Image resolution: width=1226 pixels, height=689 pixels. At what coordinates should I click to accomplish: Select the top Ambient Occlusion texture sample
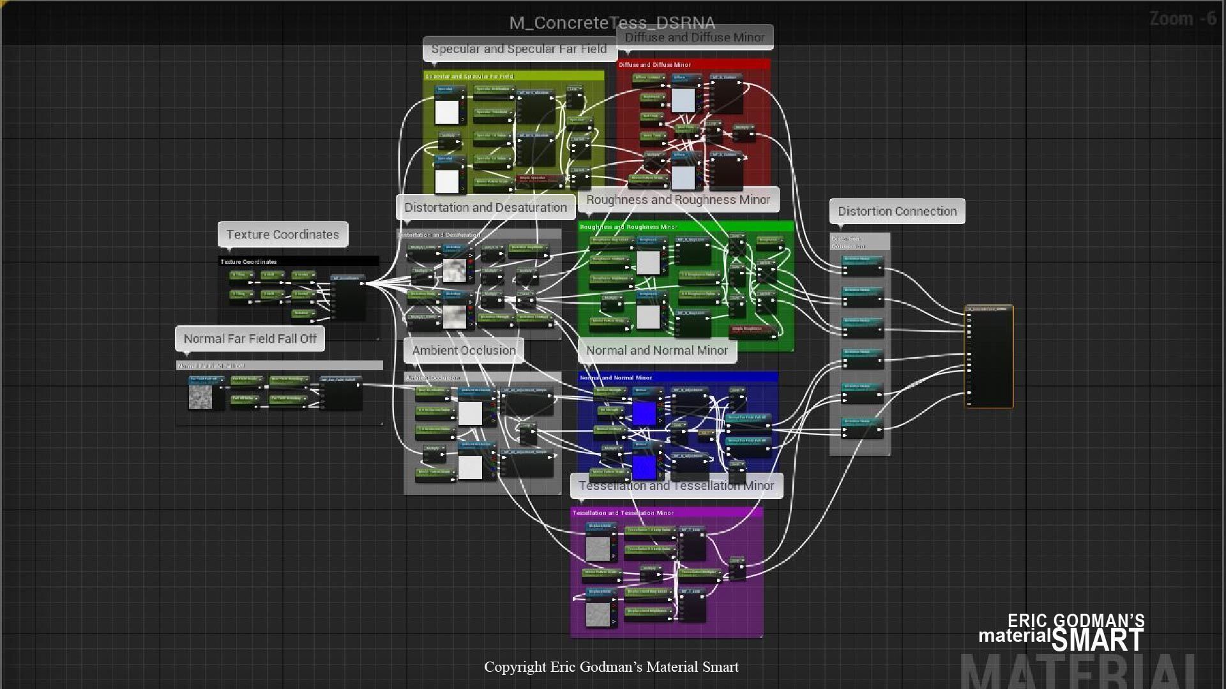click(x=470, y=413)
